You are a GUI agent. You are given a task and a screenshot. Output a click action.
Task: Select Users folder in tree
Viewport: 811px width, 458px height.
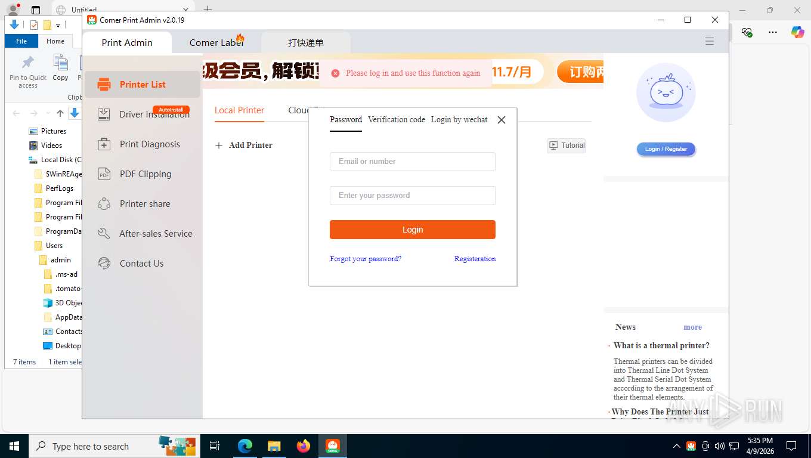tap(54, 246)
